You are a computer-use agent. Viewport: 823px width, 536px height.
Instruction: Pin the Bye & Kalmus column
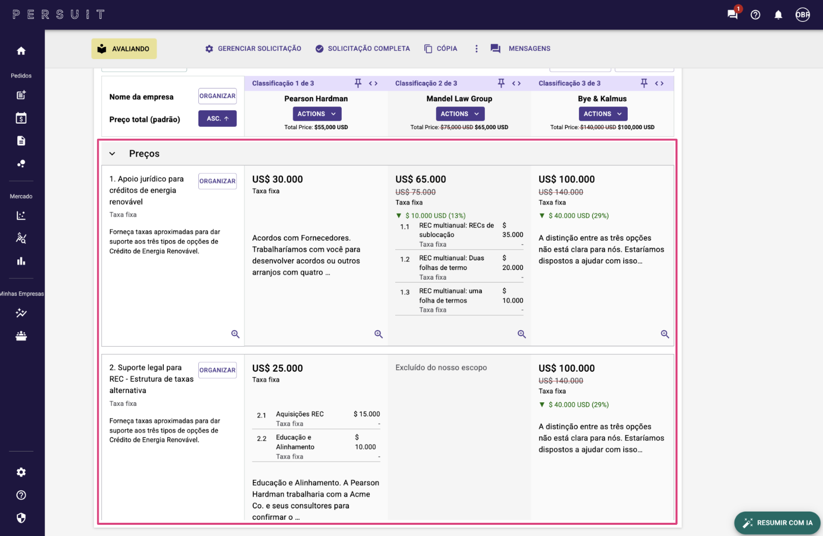coord(644,83)
